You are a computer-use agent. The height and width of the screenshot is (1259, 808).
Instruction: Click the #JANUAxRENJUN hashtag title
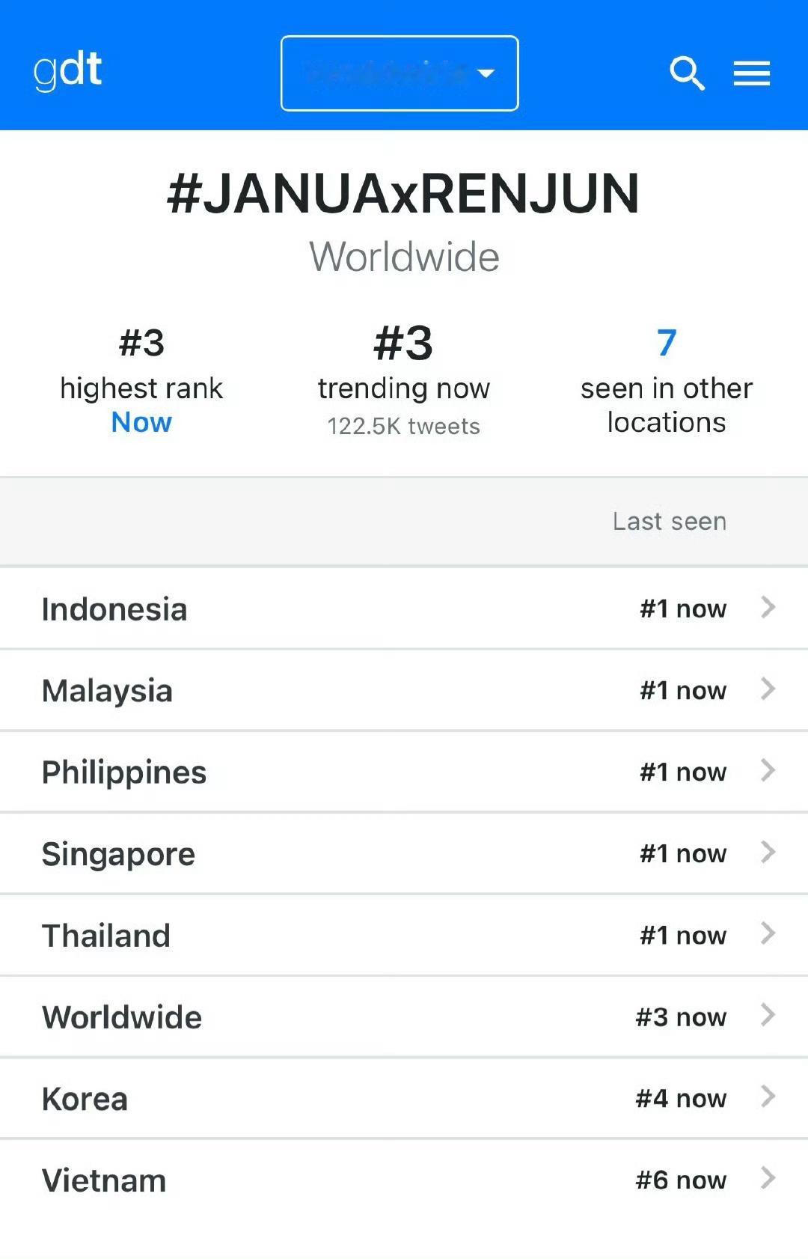pos(403,194)
